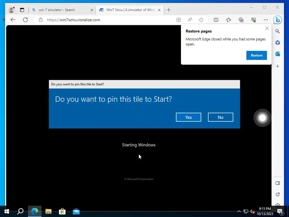View site information lock icon
The height and width of the screenshot is (217, 289).
(41, 20)
